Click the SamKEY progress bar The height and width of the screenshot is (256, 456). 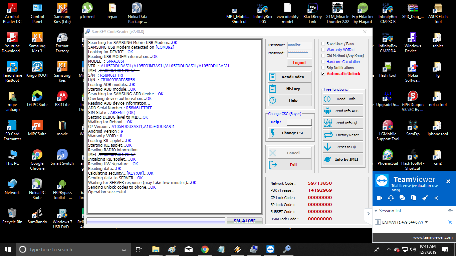pyautogui.click(x=156, y=221)
